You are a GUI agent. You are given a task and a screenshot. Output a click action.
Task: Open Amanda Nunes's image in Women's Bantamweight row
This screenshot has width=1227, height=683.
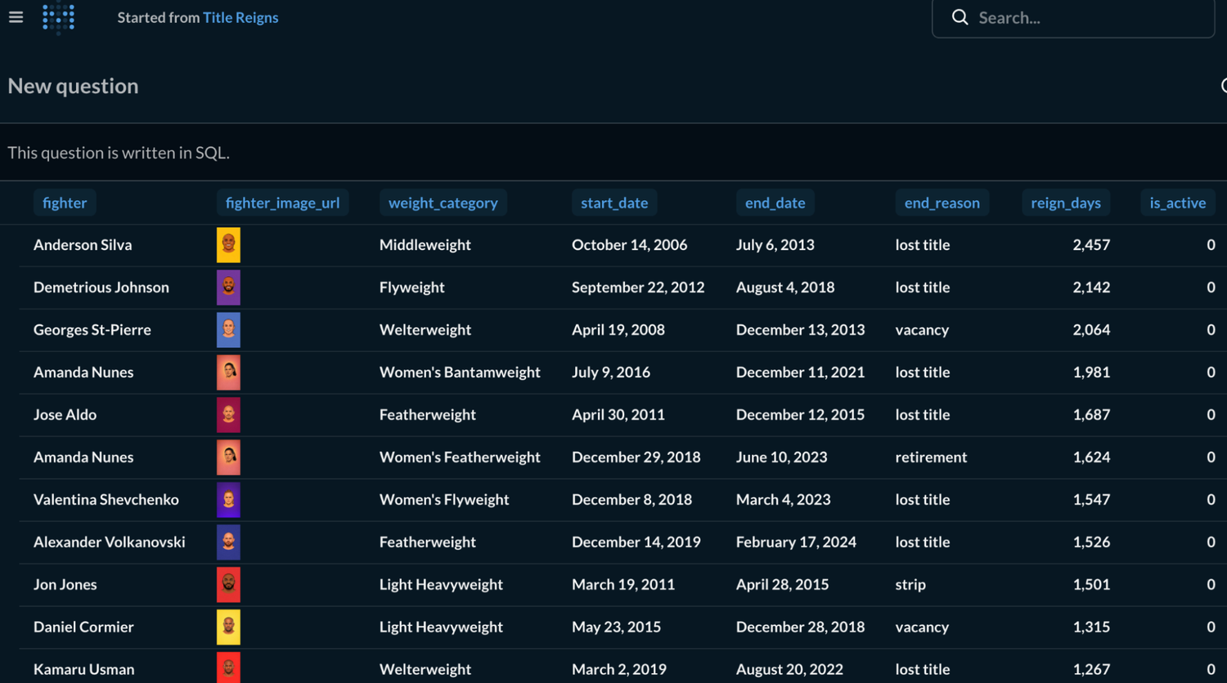(228, 373)
